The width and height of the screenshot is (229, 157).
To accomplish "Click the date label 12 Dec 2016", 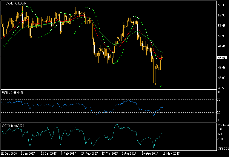I will [x=9, y=153].
